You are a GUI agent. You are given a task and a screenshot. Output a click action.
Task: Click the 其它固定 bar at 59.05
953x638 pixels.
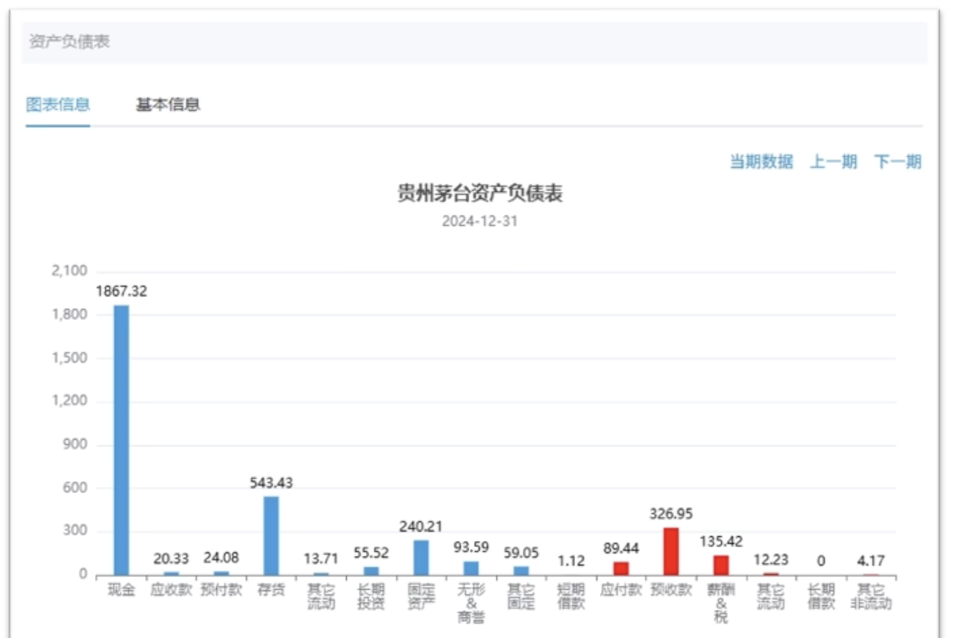[x=521, y=571]
